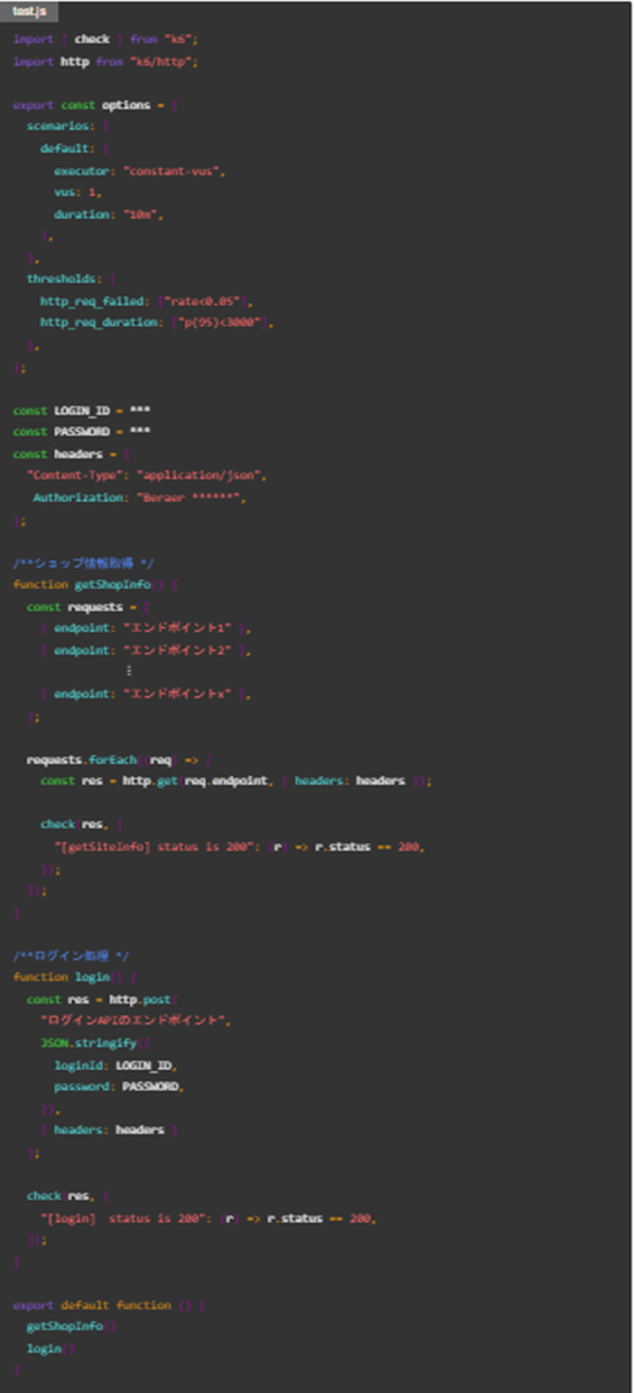Click the "Content-Type" header line
The width and height of the screenshot is (634, 1393).
click(x=147, y=475)
